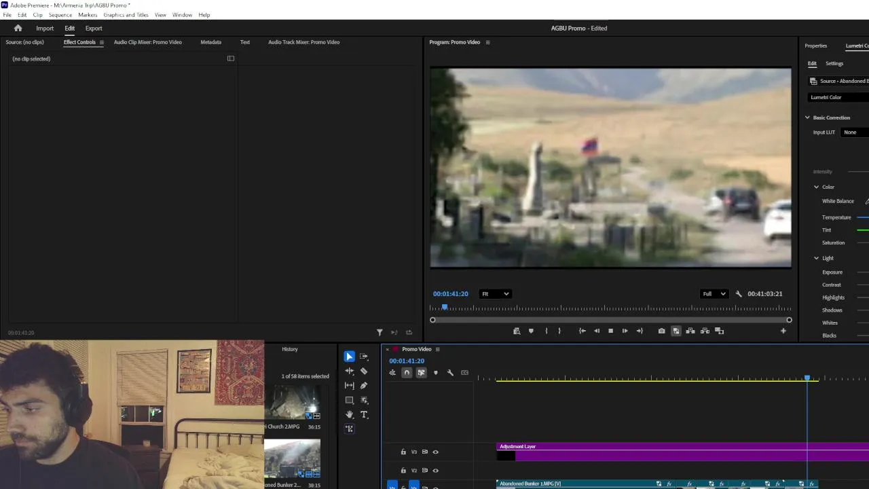Step forward one frame

[x=625, y=331]
